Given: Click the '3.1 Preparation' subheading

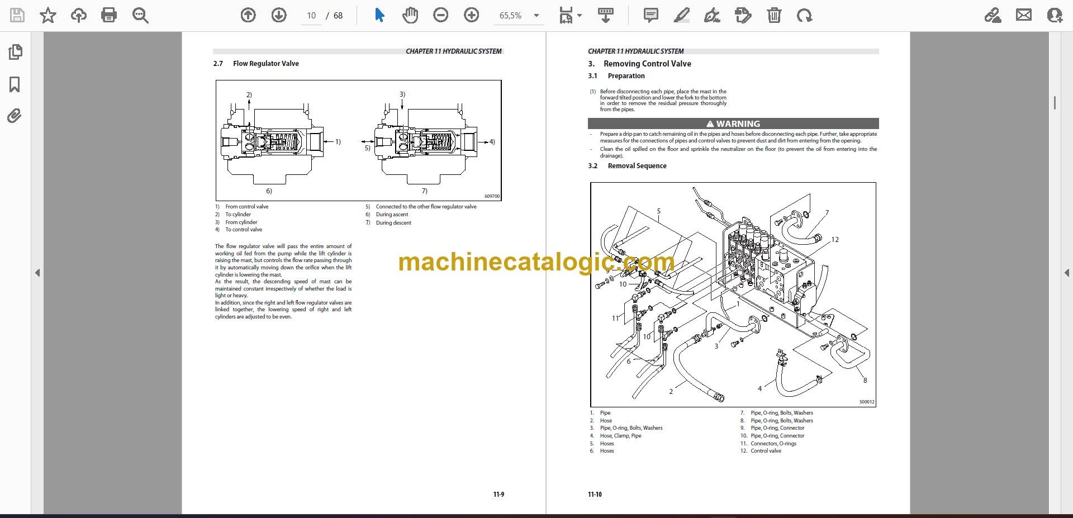Looking at the screenshot, I should click(616, 76).
